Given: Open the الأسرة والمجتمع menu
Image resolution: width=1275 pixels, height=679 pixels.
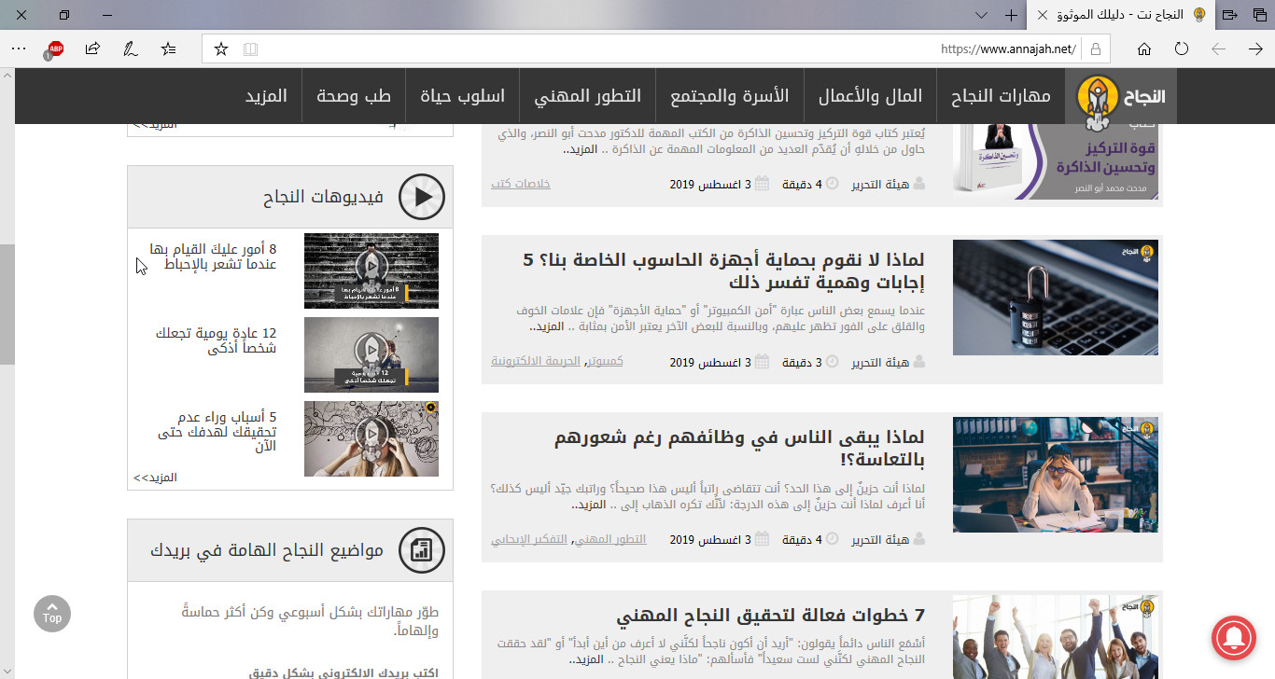Looking at the screenshot, I should click(730, 96).
